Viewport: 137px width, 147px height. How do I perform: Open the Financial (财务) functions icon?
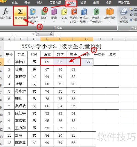[44, 11]
